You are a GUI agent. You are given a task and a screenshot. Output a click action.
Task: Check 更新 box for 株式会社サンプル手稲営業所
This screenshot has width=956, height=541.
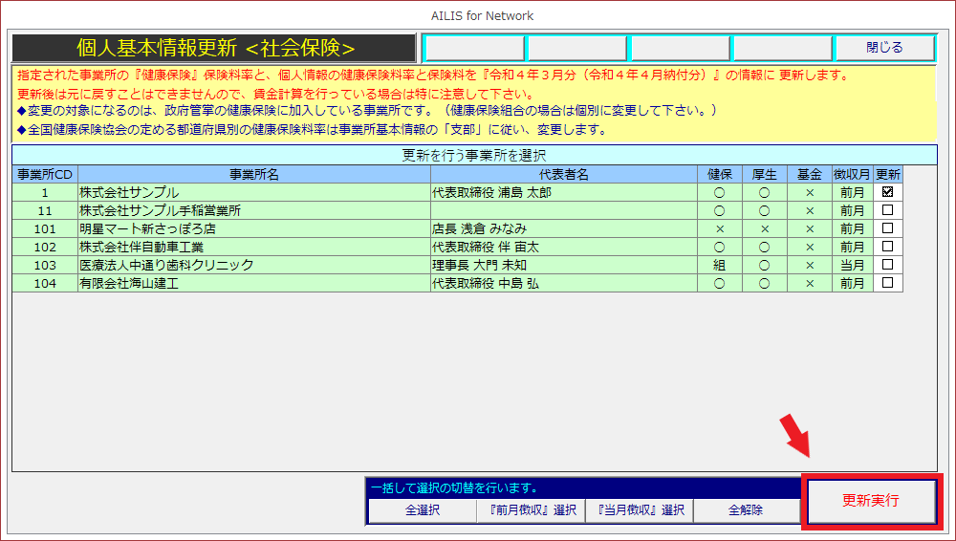click(887, 210)
